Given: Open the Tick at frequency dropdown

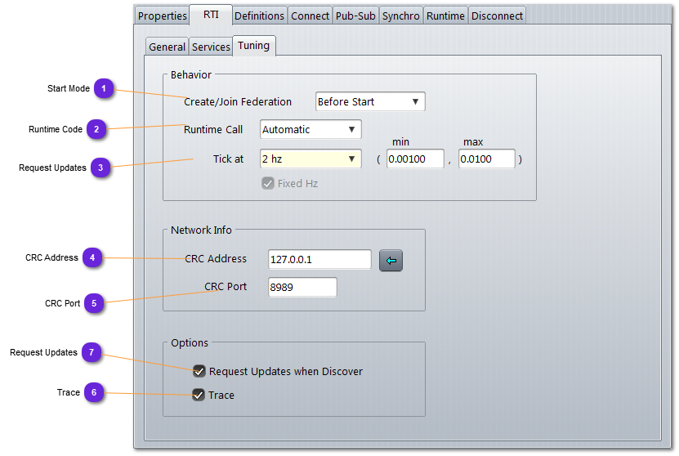Looking at the screenshot, I should (x=310, y=159).
